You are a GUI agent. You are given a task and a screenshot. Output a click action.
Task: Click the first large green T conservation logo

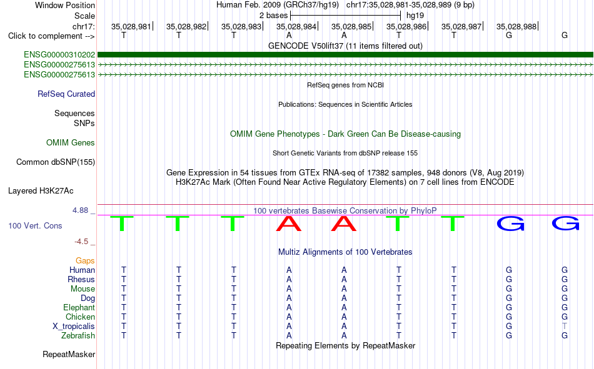tap(121, 224)
